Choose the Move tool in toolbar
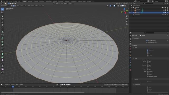169x95 pixels. 2,16
